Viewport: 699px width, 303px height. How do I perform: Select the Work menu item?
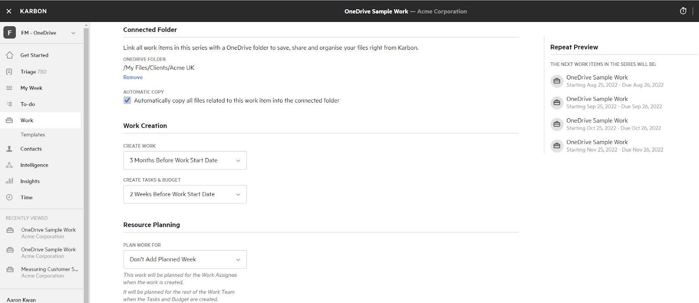[x=40, y=121]
